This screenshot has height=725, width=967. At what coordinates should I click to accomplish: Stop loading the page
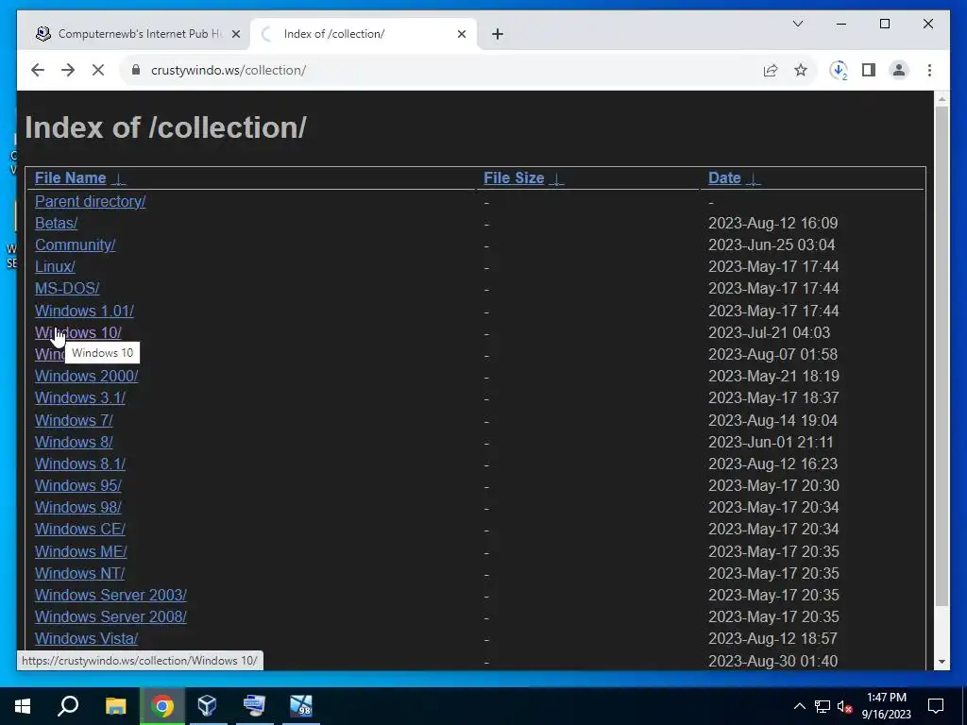(98, 70)
